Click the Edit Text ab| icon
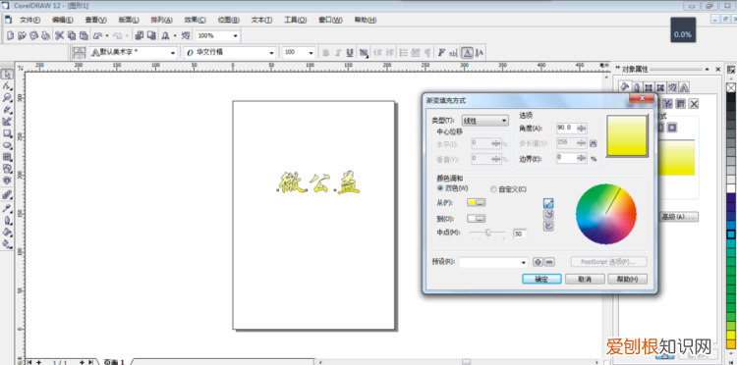The height and width of the screenshot is (365, 737). coord(453,53)
